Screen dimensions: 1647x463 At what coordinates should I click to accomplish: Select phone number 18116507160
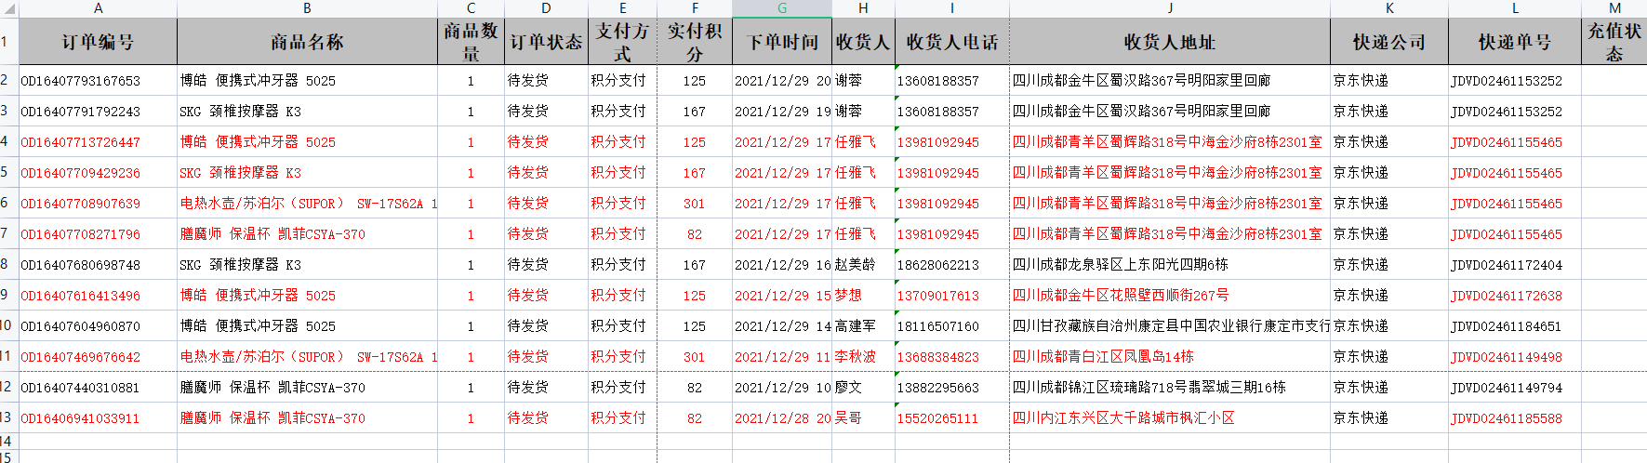coord(938,326)
